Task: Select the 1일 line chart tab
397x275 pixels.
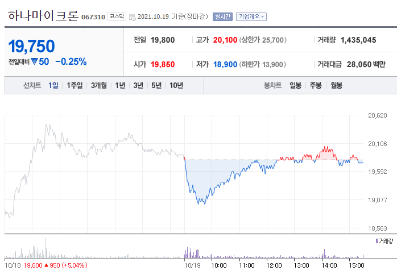Action: 53,85
